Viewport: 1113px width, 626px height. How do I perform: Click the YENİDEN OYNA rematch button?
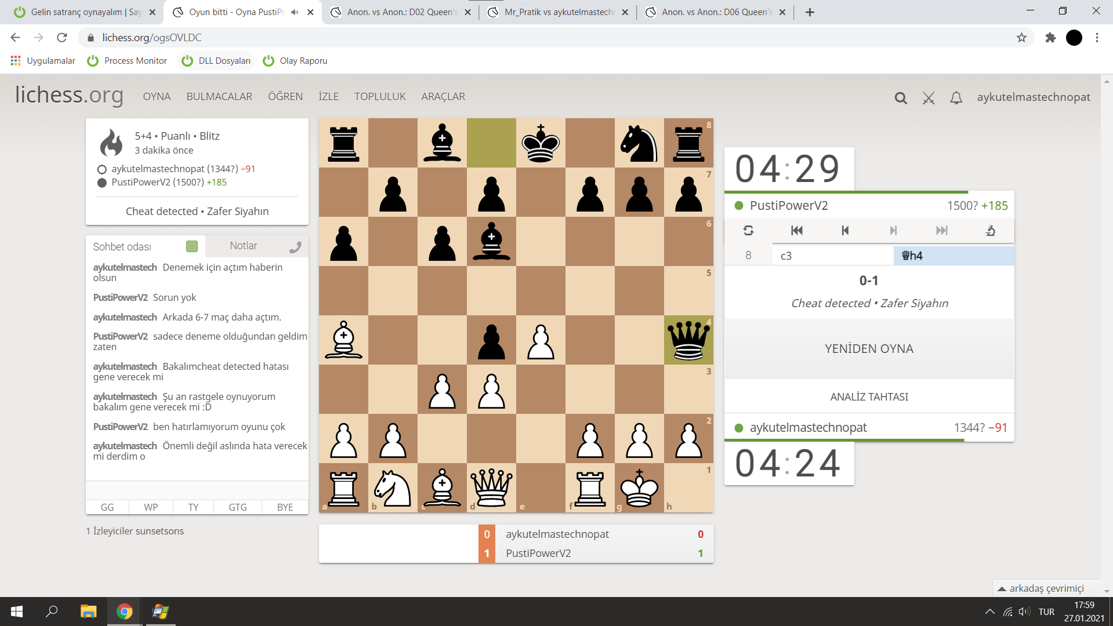pyautogui.click(x=869, y=349)
